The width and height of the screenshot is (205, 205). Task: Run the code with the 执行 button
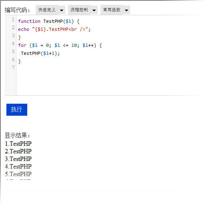pyautogui.click(x=17, y=110)
